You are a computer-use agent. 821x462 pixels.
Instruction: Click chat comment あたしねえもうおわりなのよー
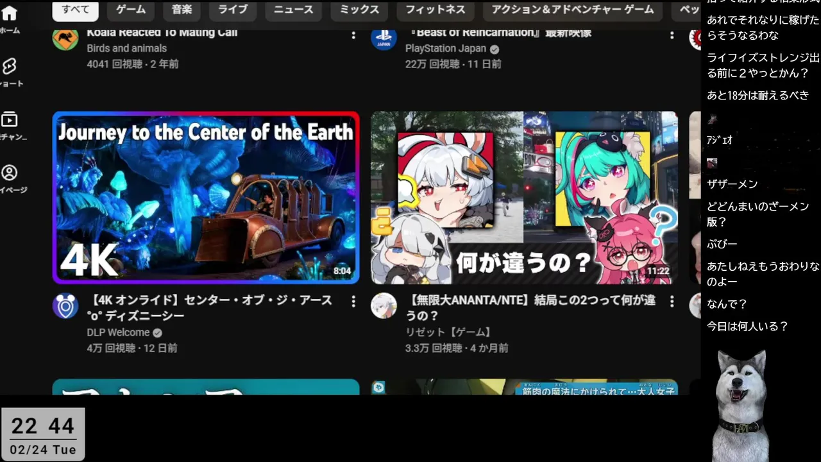pos(763,274)
